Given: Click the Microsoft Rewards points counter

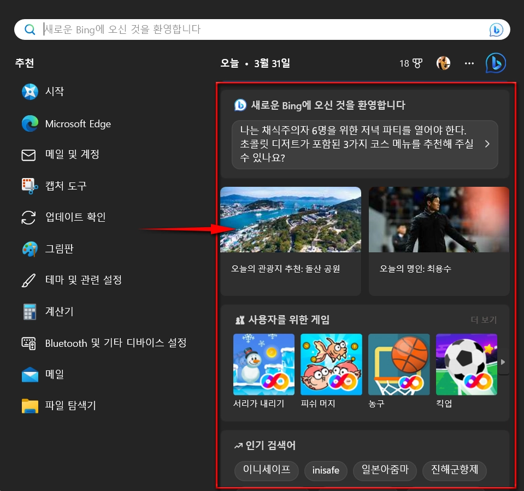Looking at the screenshot, I should click(x=410, y=63).
